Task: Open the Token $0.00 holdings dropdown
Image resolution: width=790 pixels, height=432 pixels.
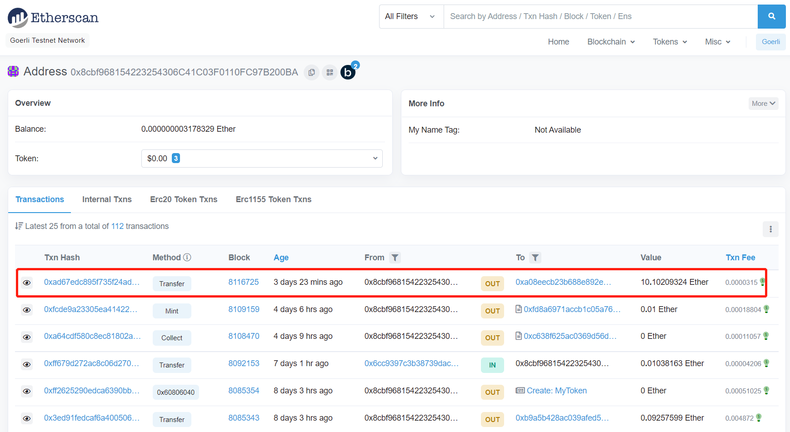Action: tap(262, 159)
